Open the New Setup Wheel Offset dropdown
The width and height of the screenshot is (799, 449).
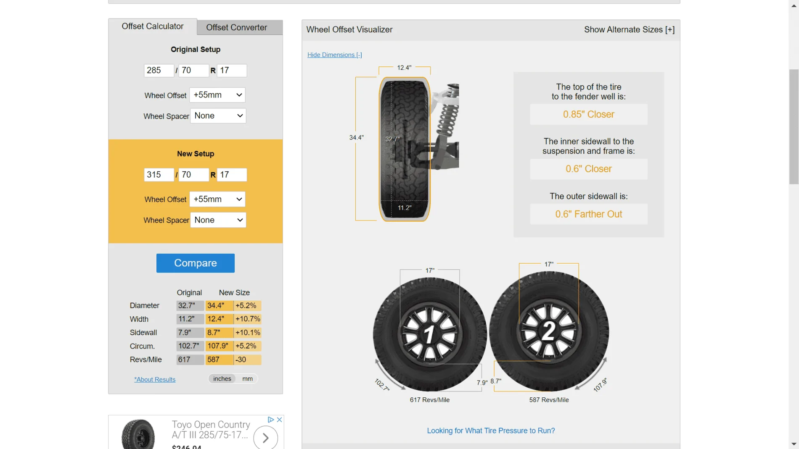click(x=217, y=199)
